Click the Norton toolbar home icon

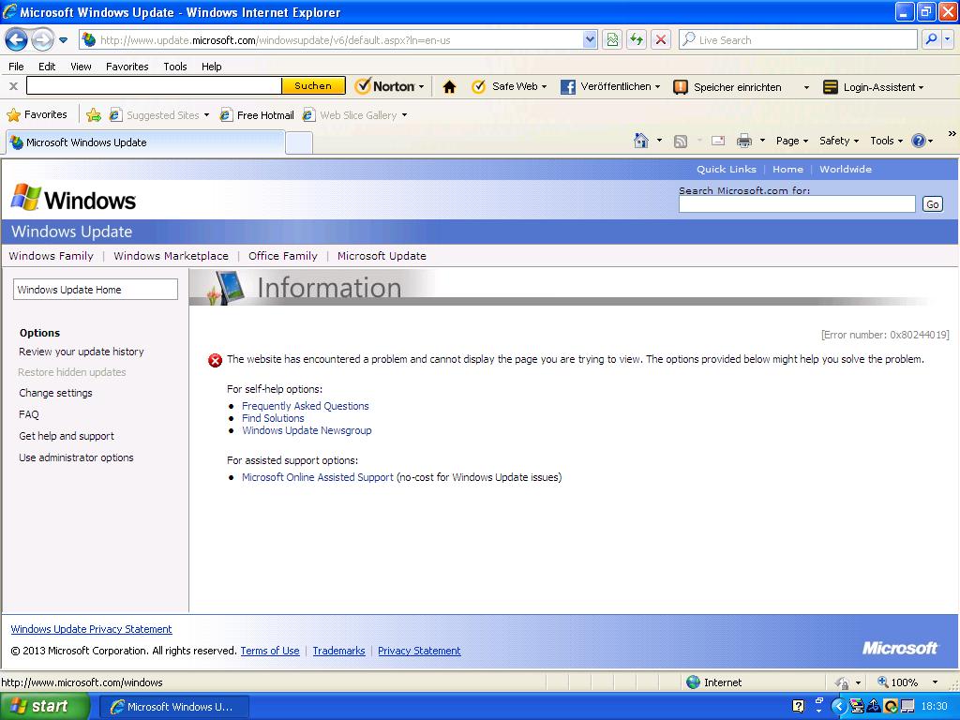point(449,87)
